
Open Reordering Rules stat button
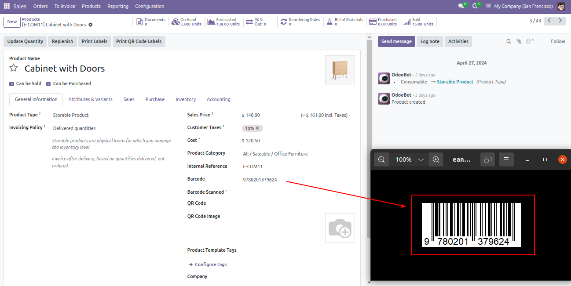click(x=300, y=22)
